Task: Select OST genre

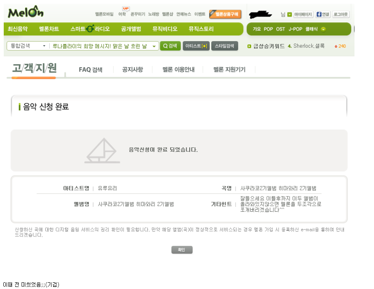Action: 281,29
